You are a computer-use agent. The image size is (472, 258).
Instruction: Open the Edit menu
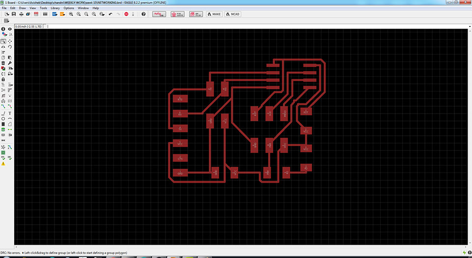[x=13, y=8]
